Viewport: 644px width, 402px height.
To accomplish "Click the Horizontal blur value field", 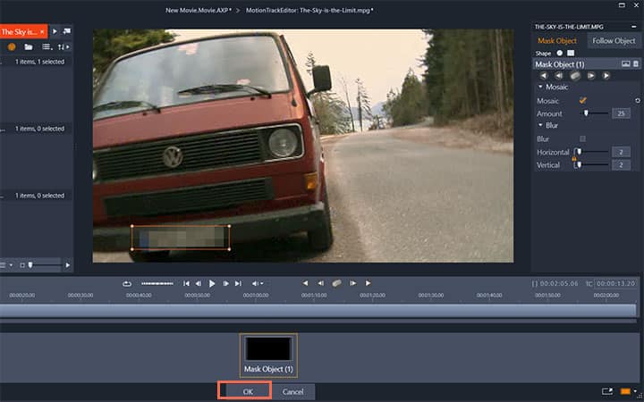I will click(x=621, y=152).
